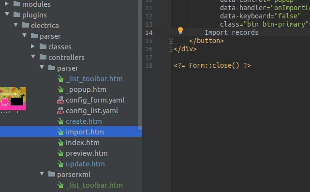The height and width of the screenshot is (192, 310).
Task: Click the file icon of import.htm
Action: pyautogui.click(x=60, y=132)
